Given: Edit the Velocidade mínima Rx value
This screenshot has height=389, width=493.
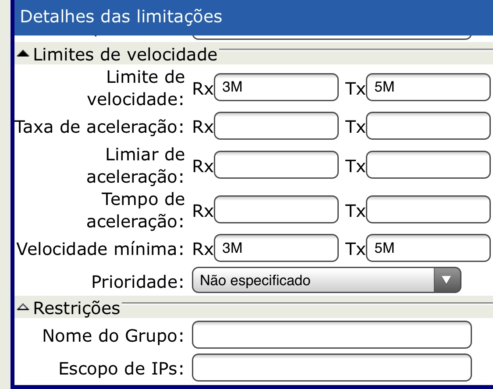Looking at the screenshot, I should (x=277, y=248).
